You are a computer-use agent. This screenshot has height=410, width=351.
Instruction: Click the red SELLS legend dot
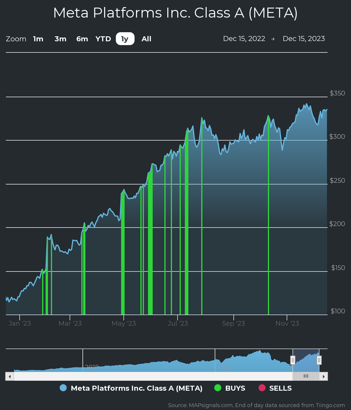point(262,388)
